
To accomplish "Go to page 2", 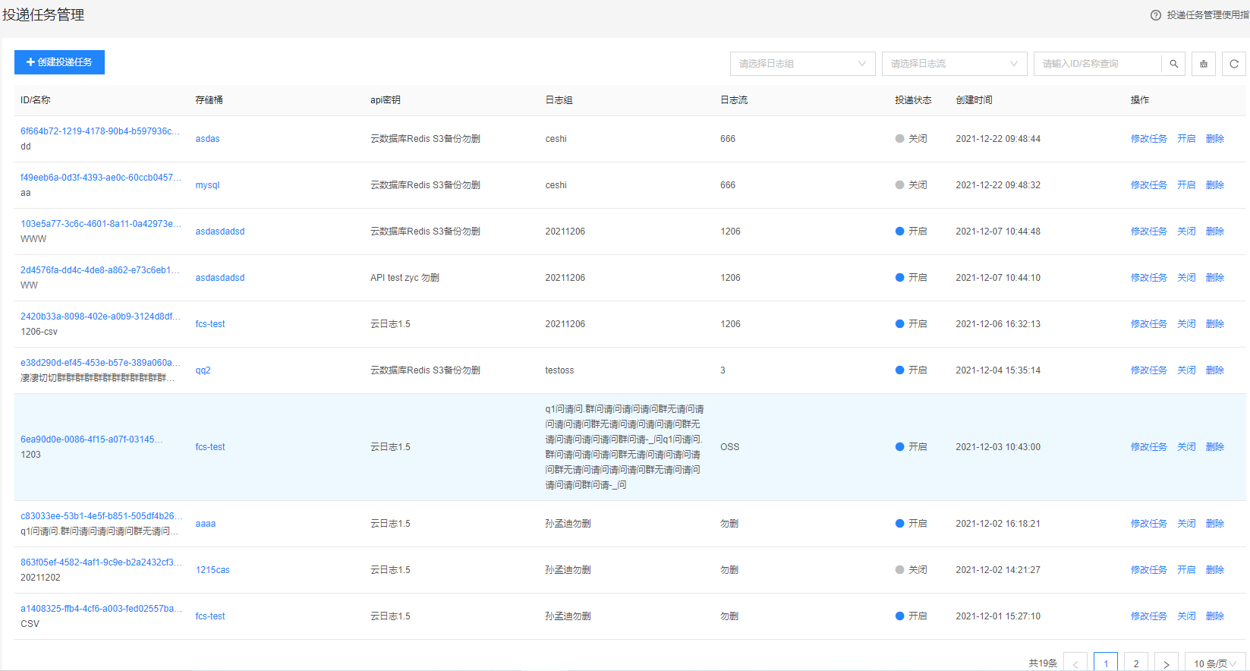I will click(1136, 663).
